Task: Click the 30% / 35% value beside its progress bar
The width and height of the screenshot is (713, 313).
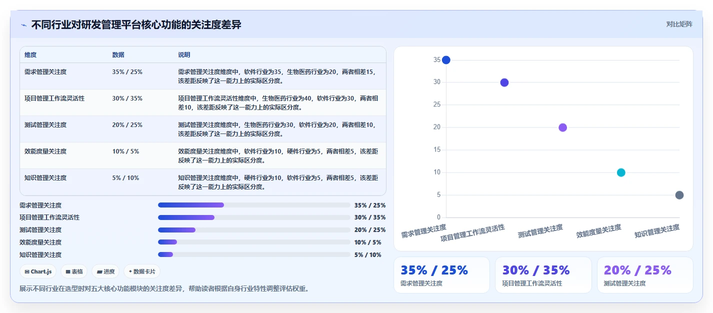Action: coord(370,217)
